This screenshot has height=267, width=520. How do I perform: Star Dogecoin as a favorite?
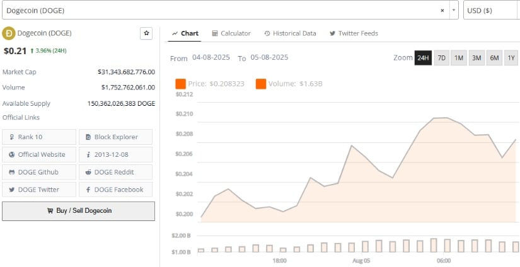[x=146, y=33]
